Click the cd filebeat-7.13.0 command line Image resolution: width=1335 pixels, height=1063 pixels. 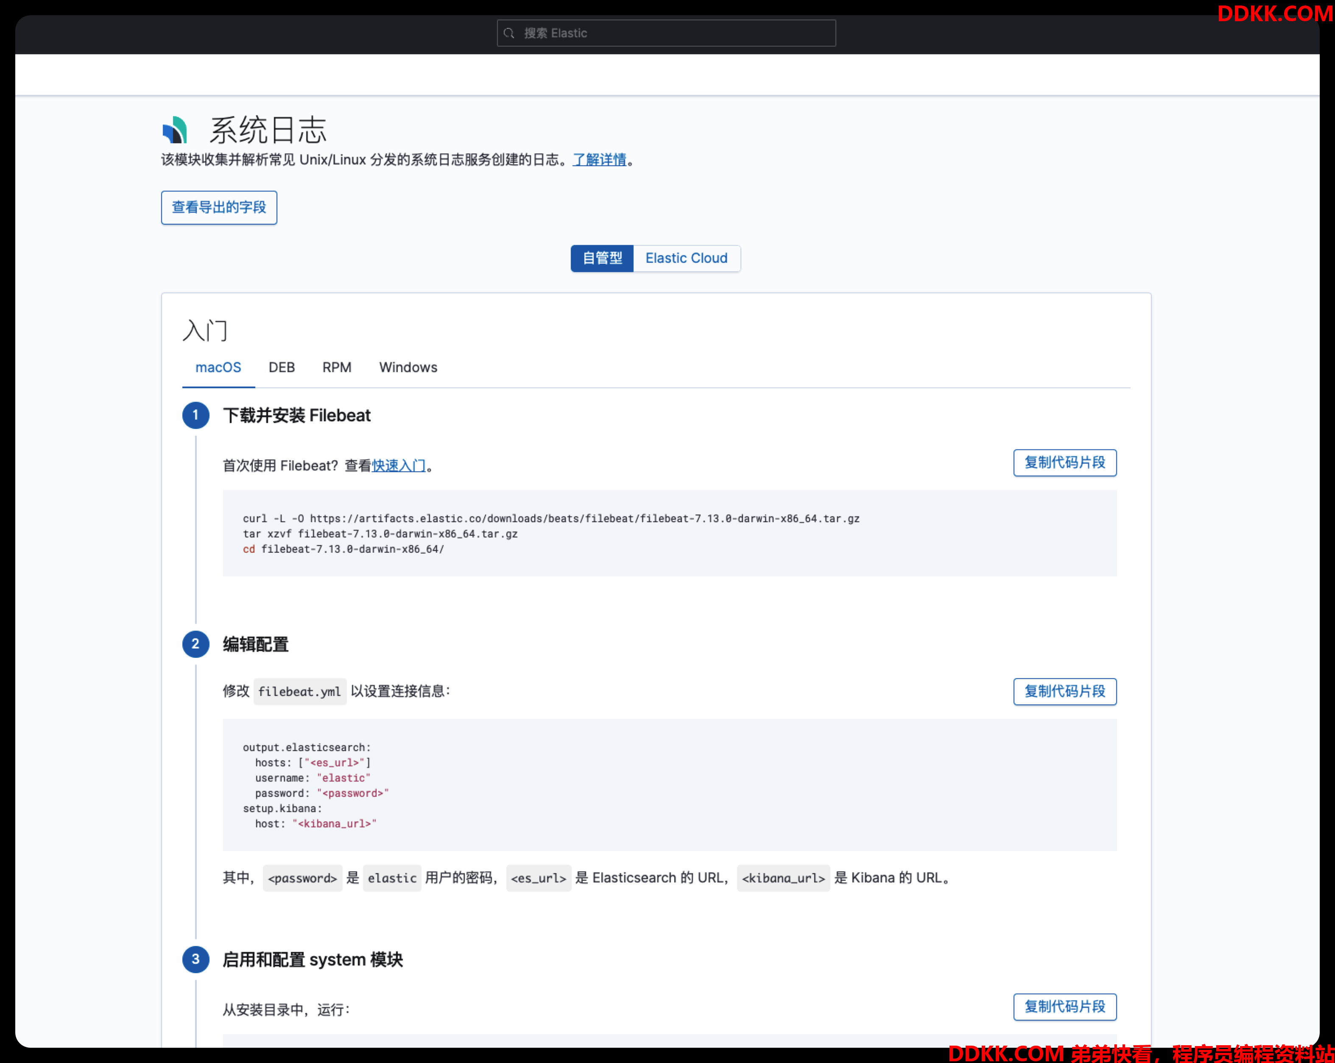344,549
